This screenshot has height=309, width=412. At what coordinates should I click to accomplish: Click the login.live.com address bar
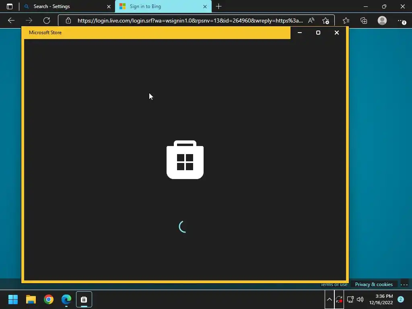tap(190, 21)
